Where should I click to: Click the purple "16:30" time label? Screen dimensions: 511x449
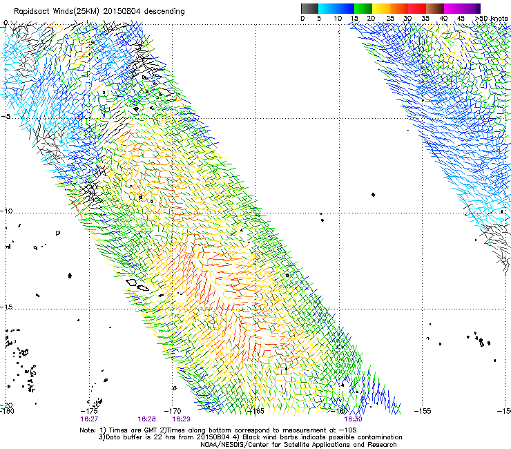tap(354, 419)
